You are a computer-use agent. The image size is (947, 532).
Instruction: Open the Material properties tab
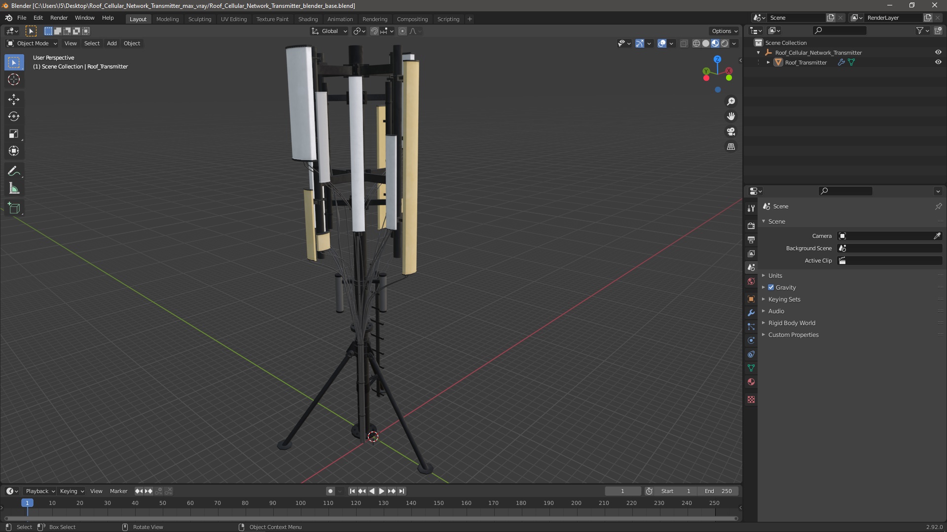tap(751, 382)
